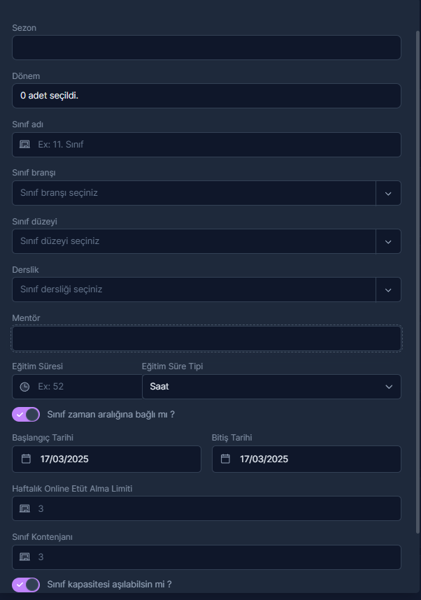Click the calendar icon in Bitiş Tarihi

225,459
